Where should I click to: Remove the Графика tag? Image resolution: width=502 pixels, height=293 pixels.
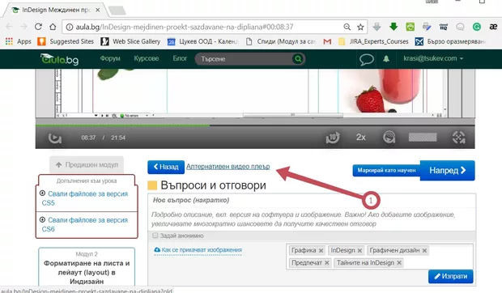pyautogui.click(x=321, y=250)
